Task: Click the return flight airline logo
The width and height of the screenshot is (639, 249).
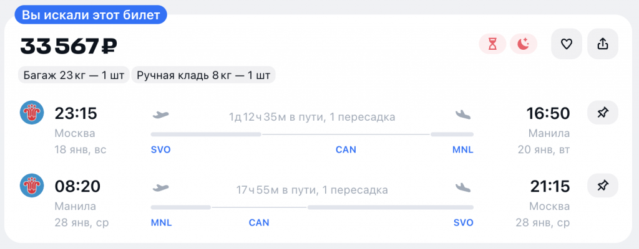Action: (x=32, y=186)
